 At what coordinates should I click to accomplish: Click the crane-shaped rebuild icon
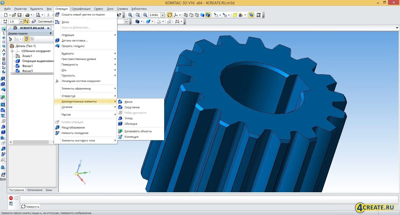(x=258, y=15)
